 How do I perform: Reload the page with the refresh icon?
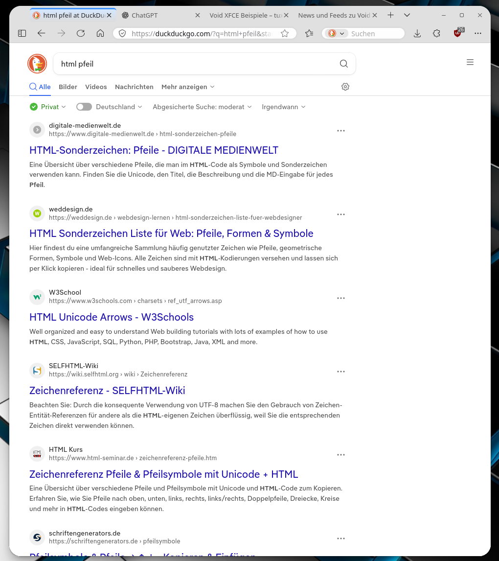pyautogui.click(x=81, y=33)
